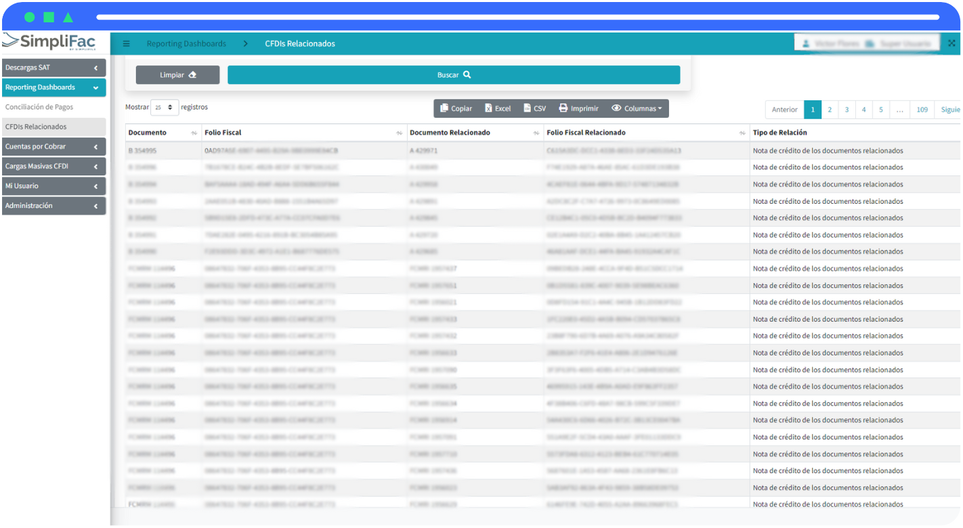Screen dimensions: 963x528
Task: Open the Columnas visibility dropdown
Action: 637,108
